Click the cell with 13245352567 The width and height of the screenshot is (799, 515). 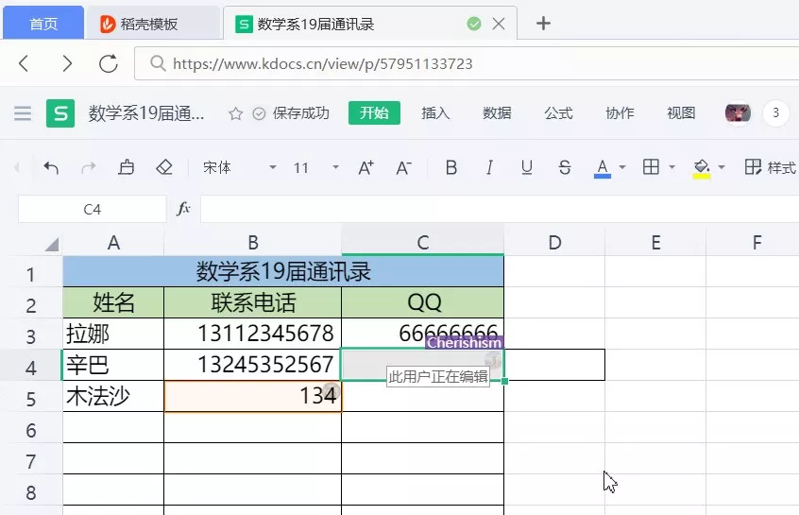point(253,365)
